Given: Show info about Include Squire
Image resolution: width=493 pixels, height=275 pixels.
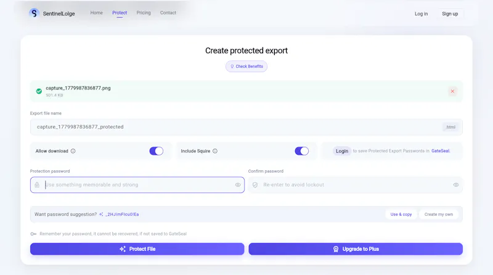Looking at the screenshot, I should click(215, 151).
